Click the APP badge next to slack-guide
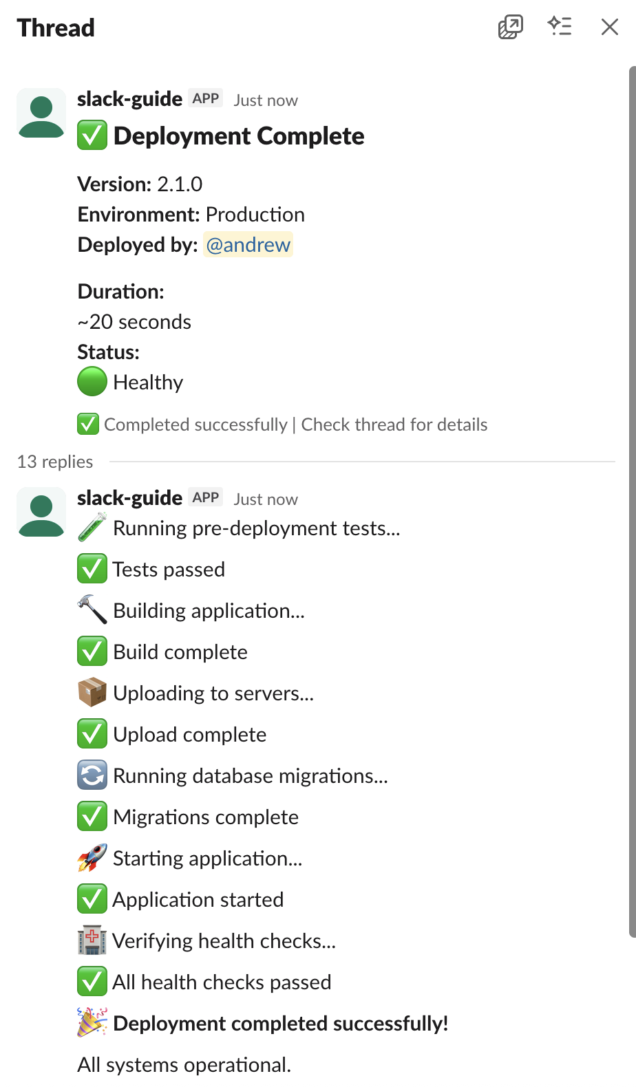Image resolution: width=636 pixels, height=1087 pixels. (205, 98)
